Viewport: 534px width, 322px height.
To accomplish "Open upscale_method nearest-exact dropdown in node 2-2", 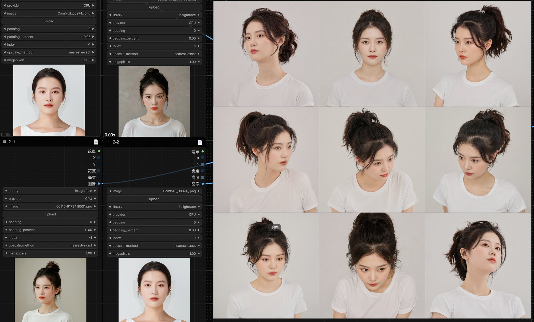I will pyautogui.click(x=154, y=246).
